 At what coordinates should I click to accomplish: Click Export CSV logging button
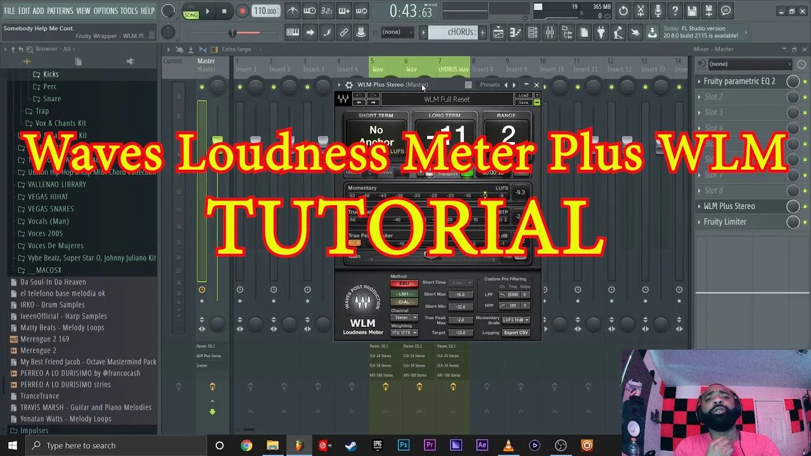(x=516, y=332)
